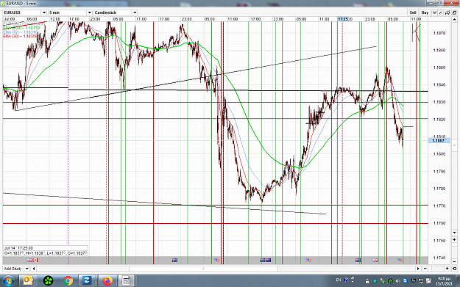Open the Add Study button
Screen dimensions: 460x287
[13, 269]
